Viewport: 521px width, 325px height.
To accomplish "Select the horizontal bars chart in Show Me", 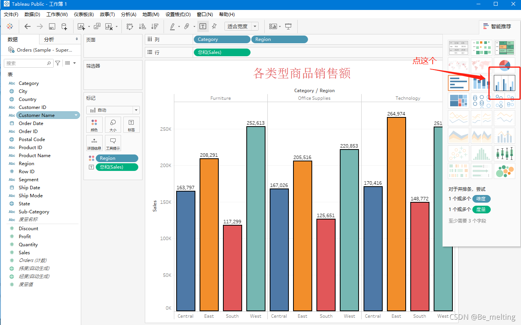I will pyautogui.click(x=459, y=83).
